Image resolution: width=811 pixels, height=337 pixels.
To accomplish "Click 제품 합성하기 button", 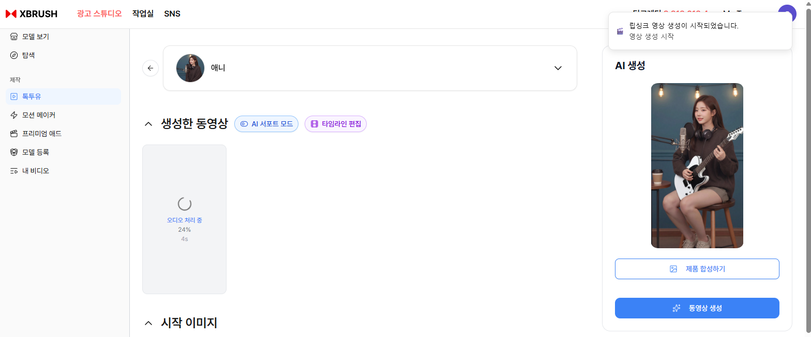I will [x=697, y=269].
